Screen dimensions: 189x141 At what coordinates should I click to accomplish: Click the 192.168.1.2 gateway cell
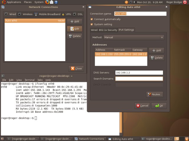tap(139, 54)
